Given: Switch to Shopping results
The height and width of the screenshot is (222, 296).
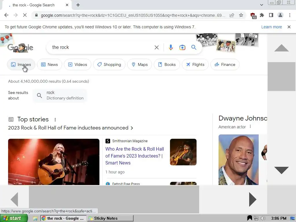Looking at the screenshot, I should tap(109, 64).
